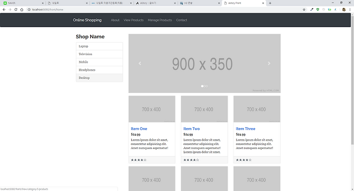Go forward using the browser forward arrow
The height and width of the screenshot is (191, 354).
pos(10,9)
